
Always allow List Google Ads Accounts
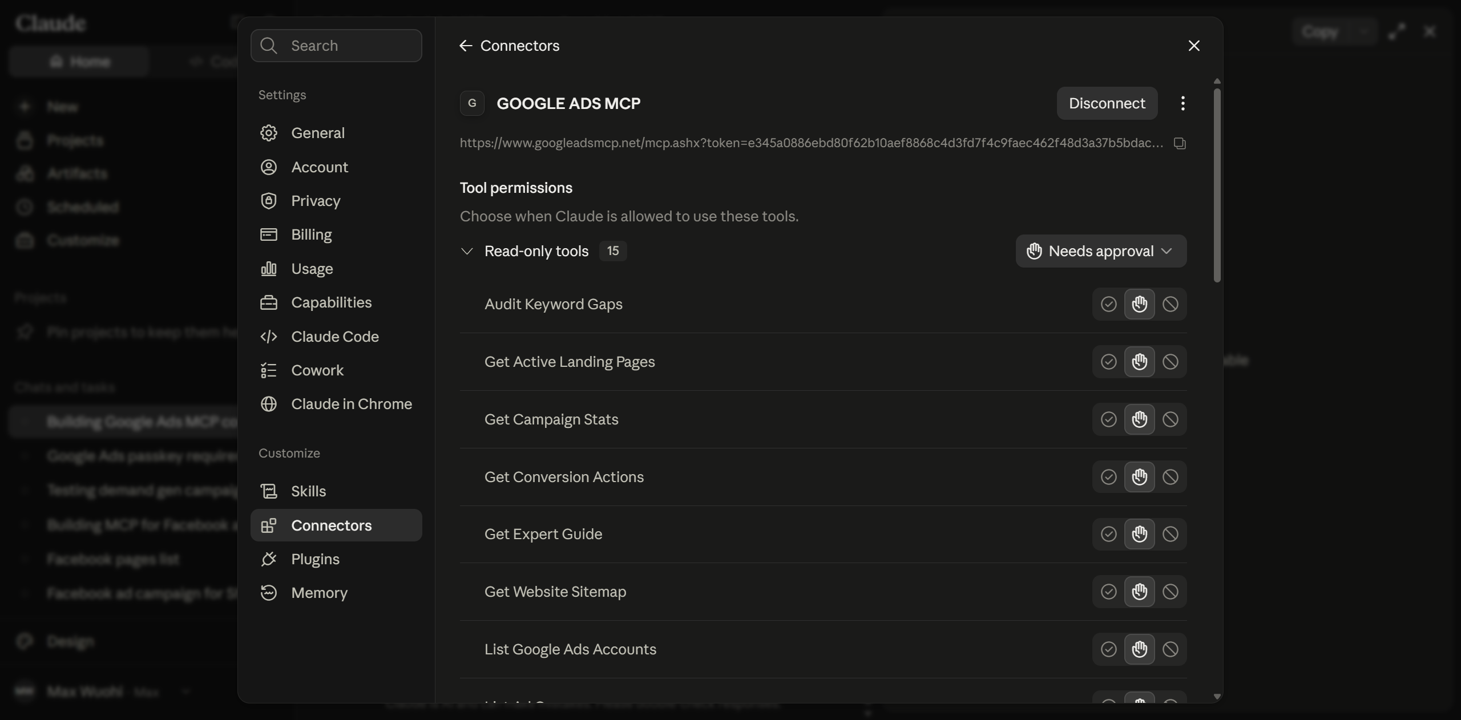1108,649
